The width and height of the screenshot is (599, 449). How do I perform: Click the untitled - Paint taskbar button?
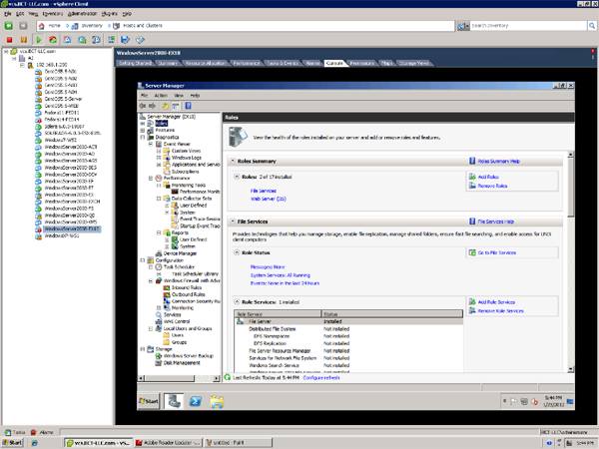pos(238,443)
